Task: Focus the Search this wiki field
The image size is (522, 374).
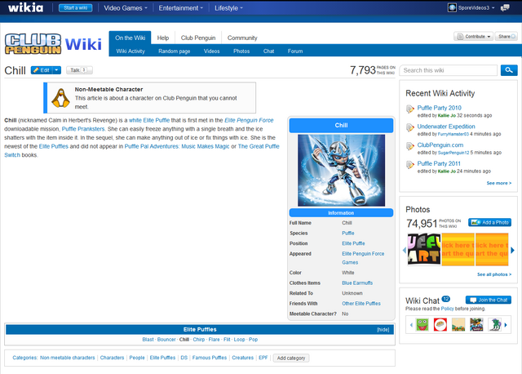Action: [449, 70]
